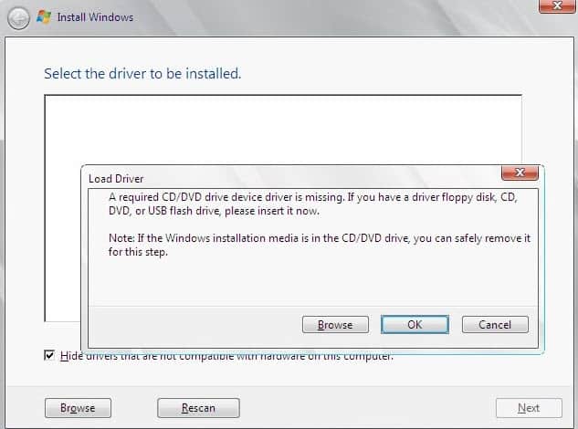Click the back arrow icon
The image size is (578, 429).
(18, 18)
